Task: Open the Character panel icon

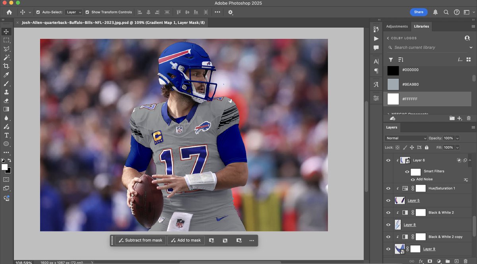Action: point(376,62)
